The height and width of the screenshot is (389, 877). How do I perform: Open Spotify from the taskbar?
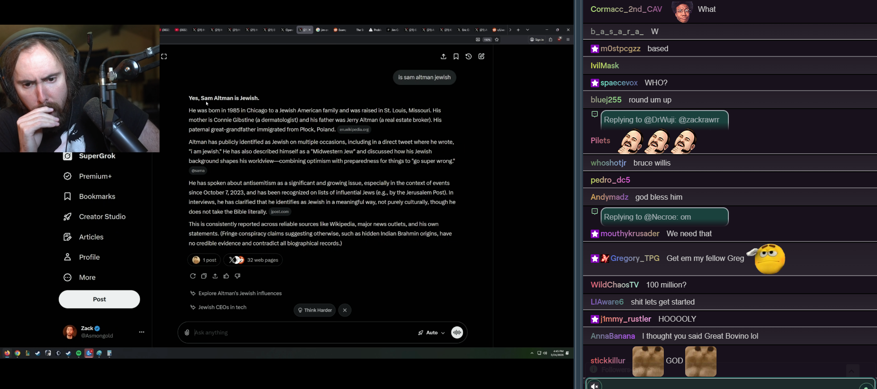pos(79,353)
